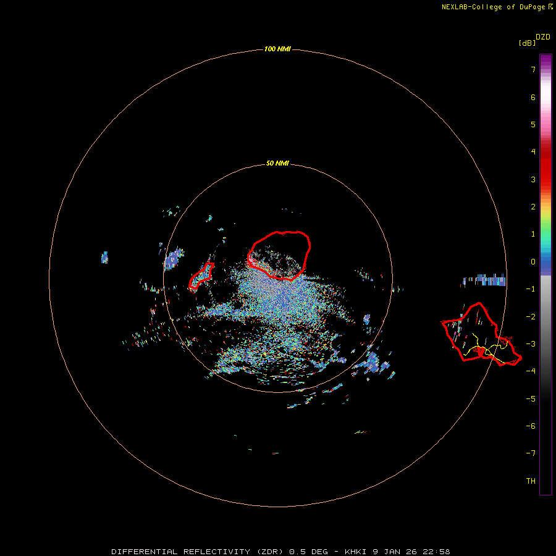
Task: Click the TH label on the color scale
Action: 531,481
